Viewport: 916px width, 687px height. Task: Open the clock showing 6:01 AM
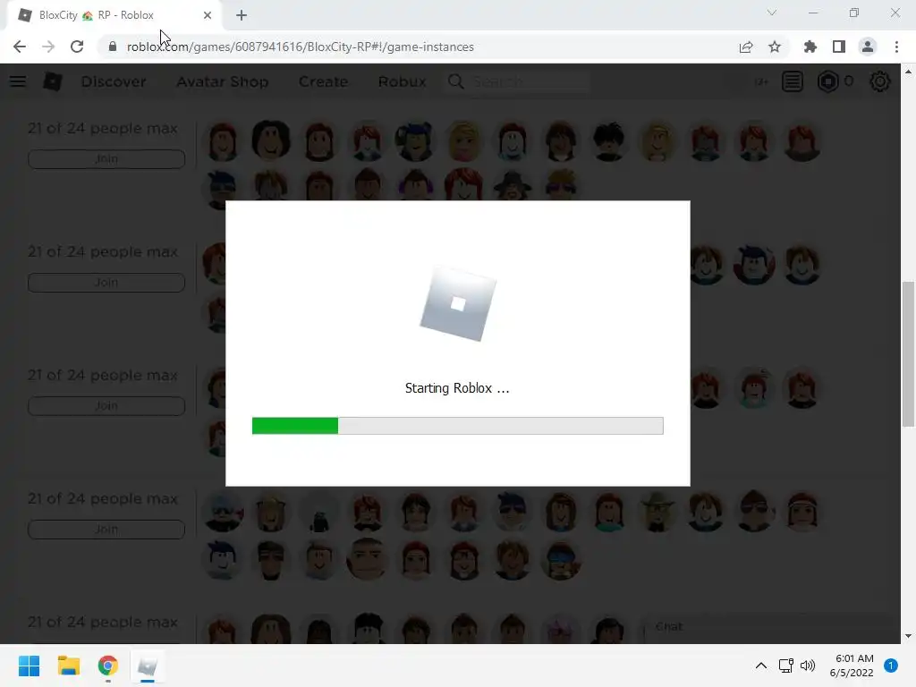[x=852, y=666]
